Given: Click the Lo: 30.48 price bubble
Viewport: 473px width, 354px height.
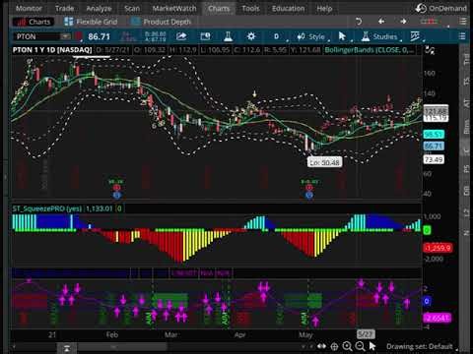Looking at the screenshot, I should point(324,162).
